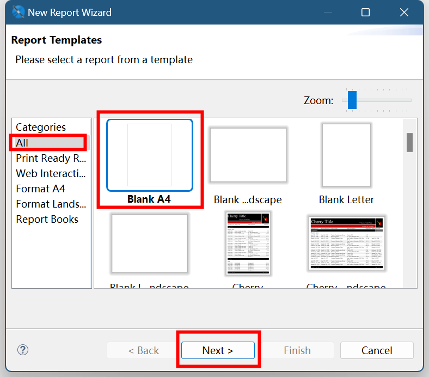Pick the Blank Letter template
Image resolution: width=429 pixels, height=377 pixels.
(346, 155)
